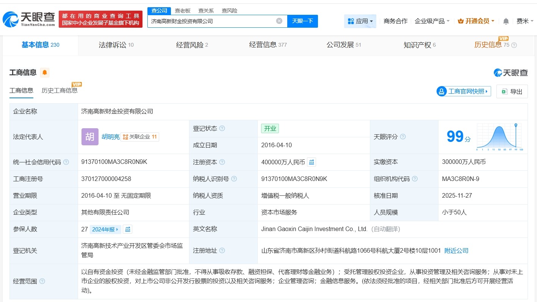The height and width of the screenshot is (302, 537).
Task: Click the Excel export icon beside 导出
Action: pos(504,91)
